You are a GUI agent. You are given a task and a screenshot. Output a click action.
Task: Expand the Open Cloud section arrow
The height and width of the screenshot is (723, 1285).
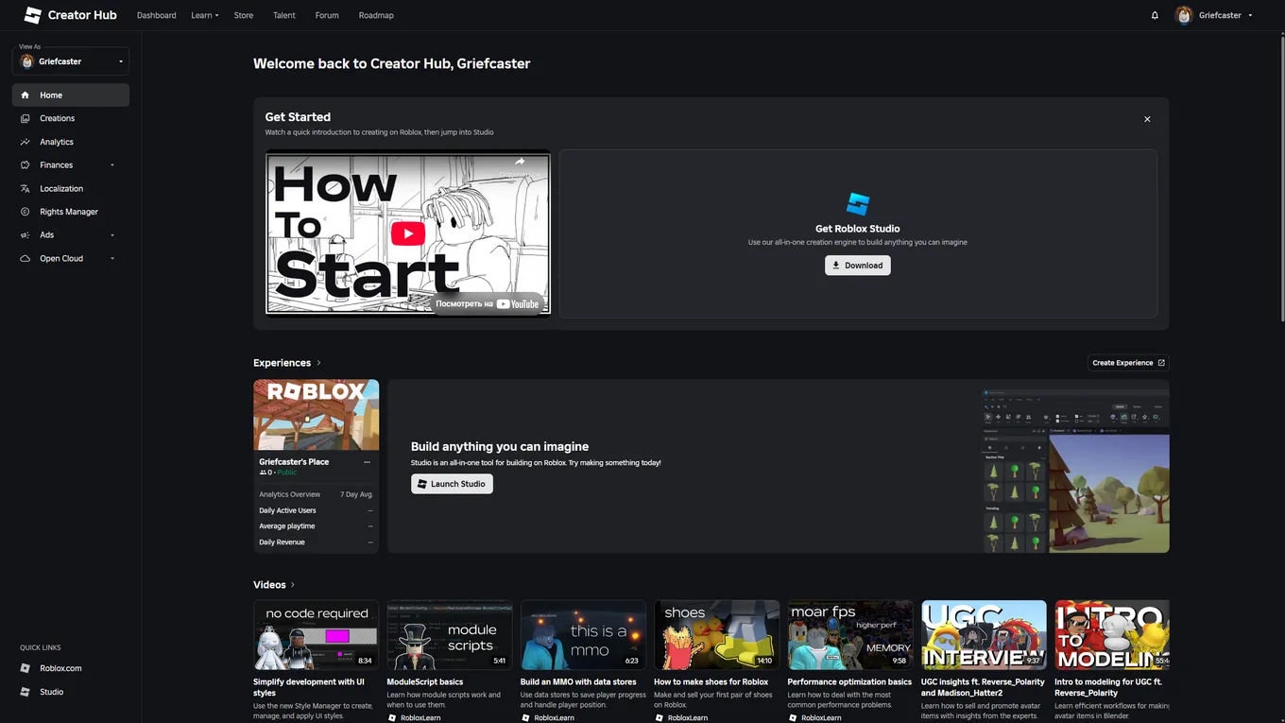pos(112,259)
